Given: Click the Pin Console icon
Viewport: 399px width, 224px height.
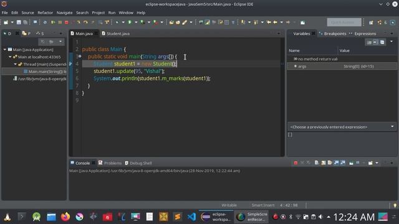Looking at the screenshot, I should click(x=352, y=163).
